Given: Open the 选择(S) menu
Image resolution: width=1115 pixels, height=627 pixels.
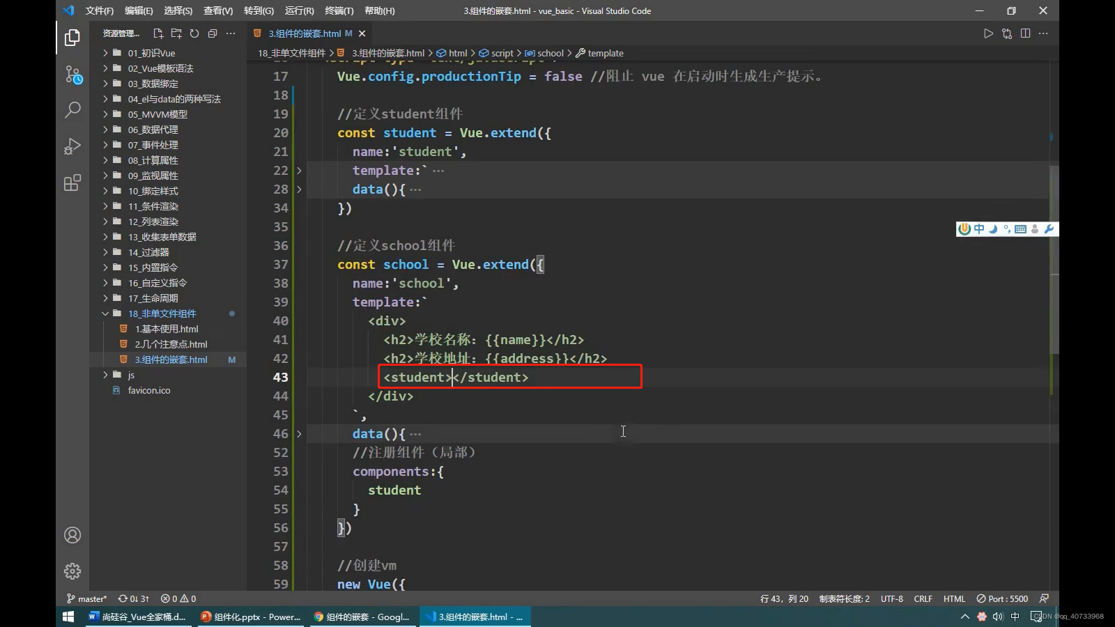Looking at the screenshot, I should (x=178, y=10).
